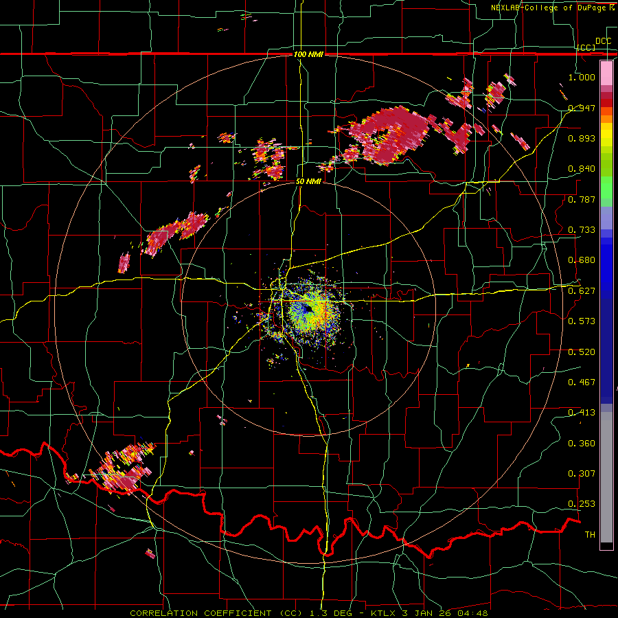Click the 0.520 color scale label

pyautogui.click(x=582, y=352)
